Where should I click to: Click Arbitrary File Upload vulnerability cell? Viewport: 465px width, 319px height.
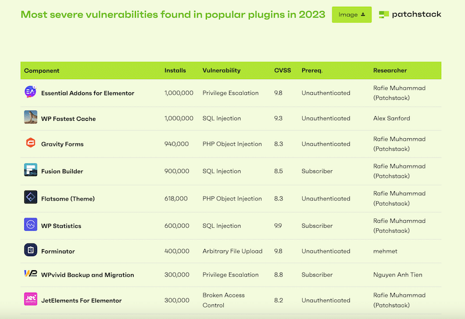(x=232, y=251)
